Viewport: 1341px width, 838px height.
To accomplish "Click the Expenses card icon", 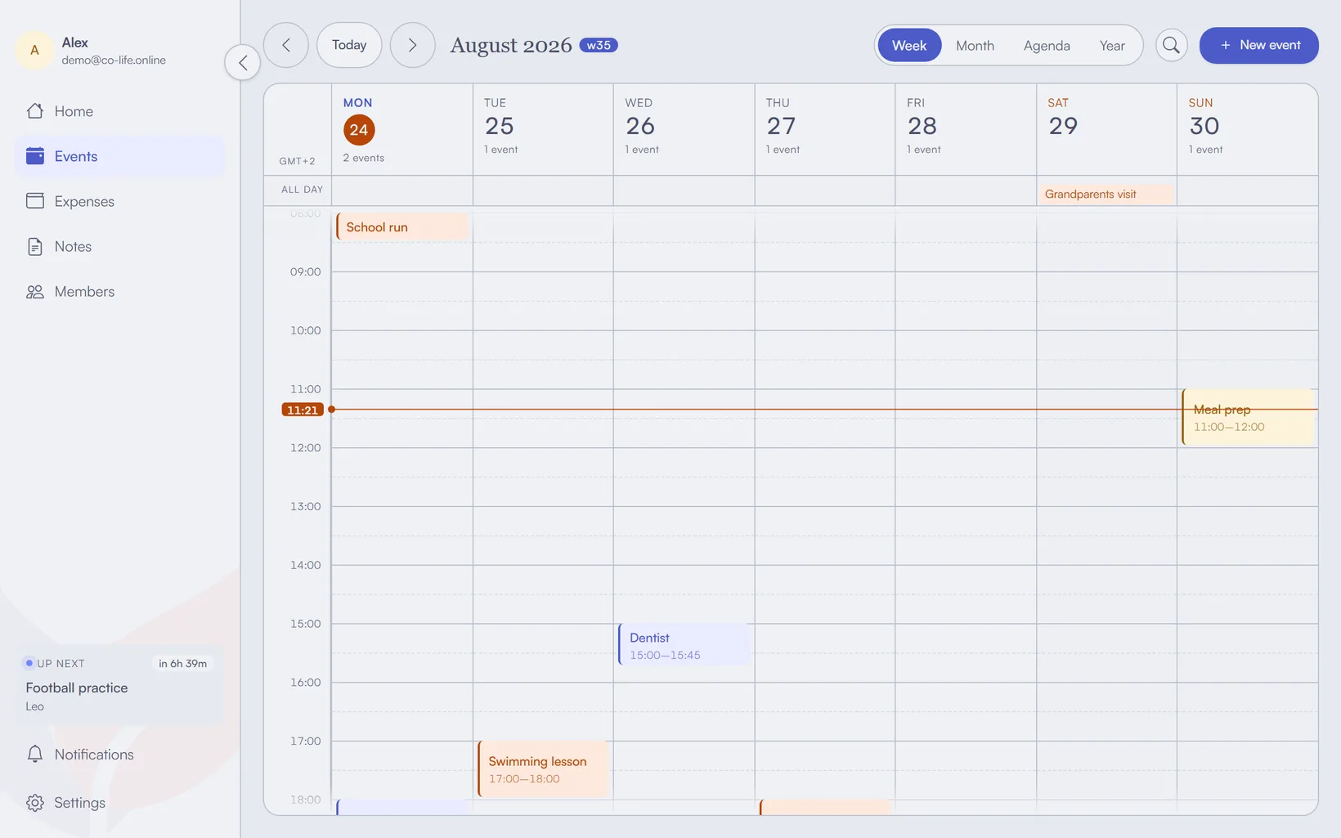I will coord(34,201).
